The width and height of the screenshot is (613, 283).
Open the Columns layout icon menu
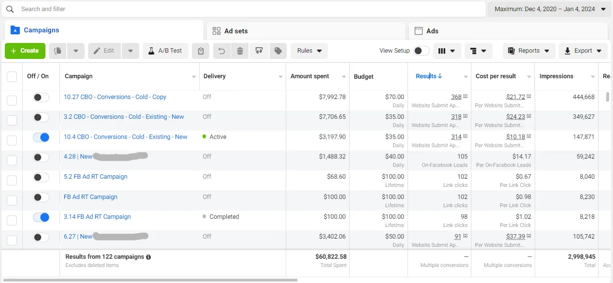(447, 51)
